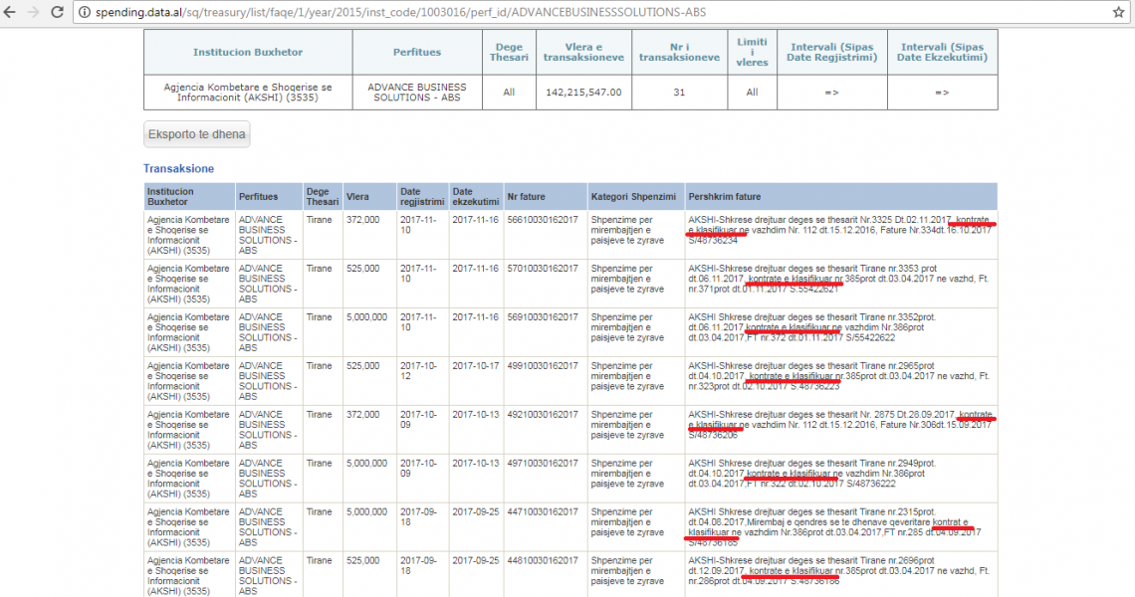Viewport: 1135px width, 597px height.
Task: Click the Pershkrim fature column header
Action: [x=727, y=197]
